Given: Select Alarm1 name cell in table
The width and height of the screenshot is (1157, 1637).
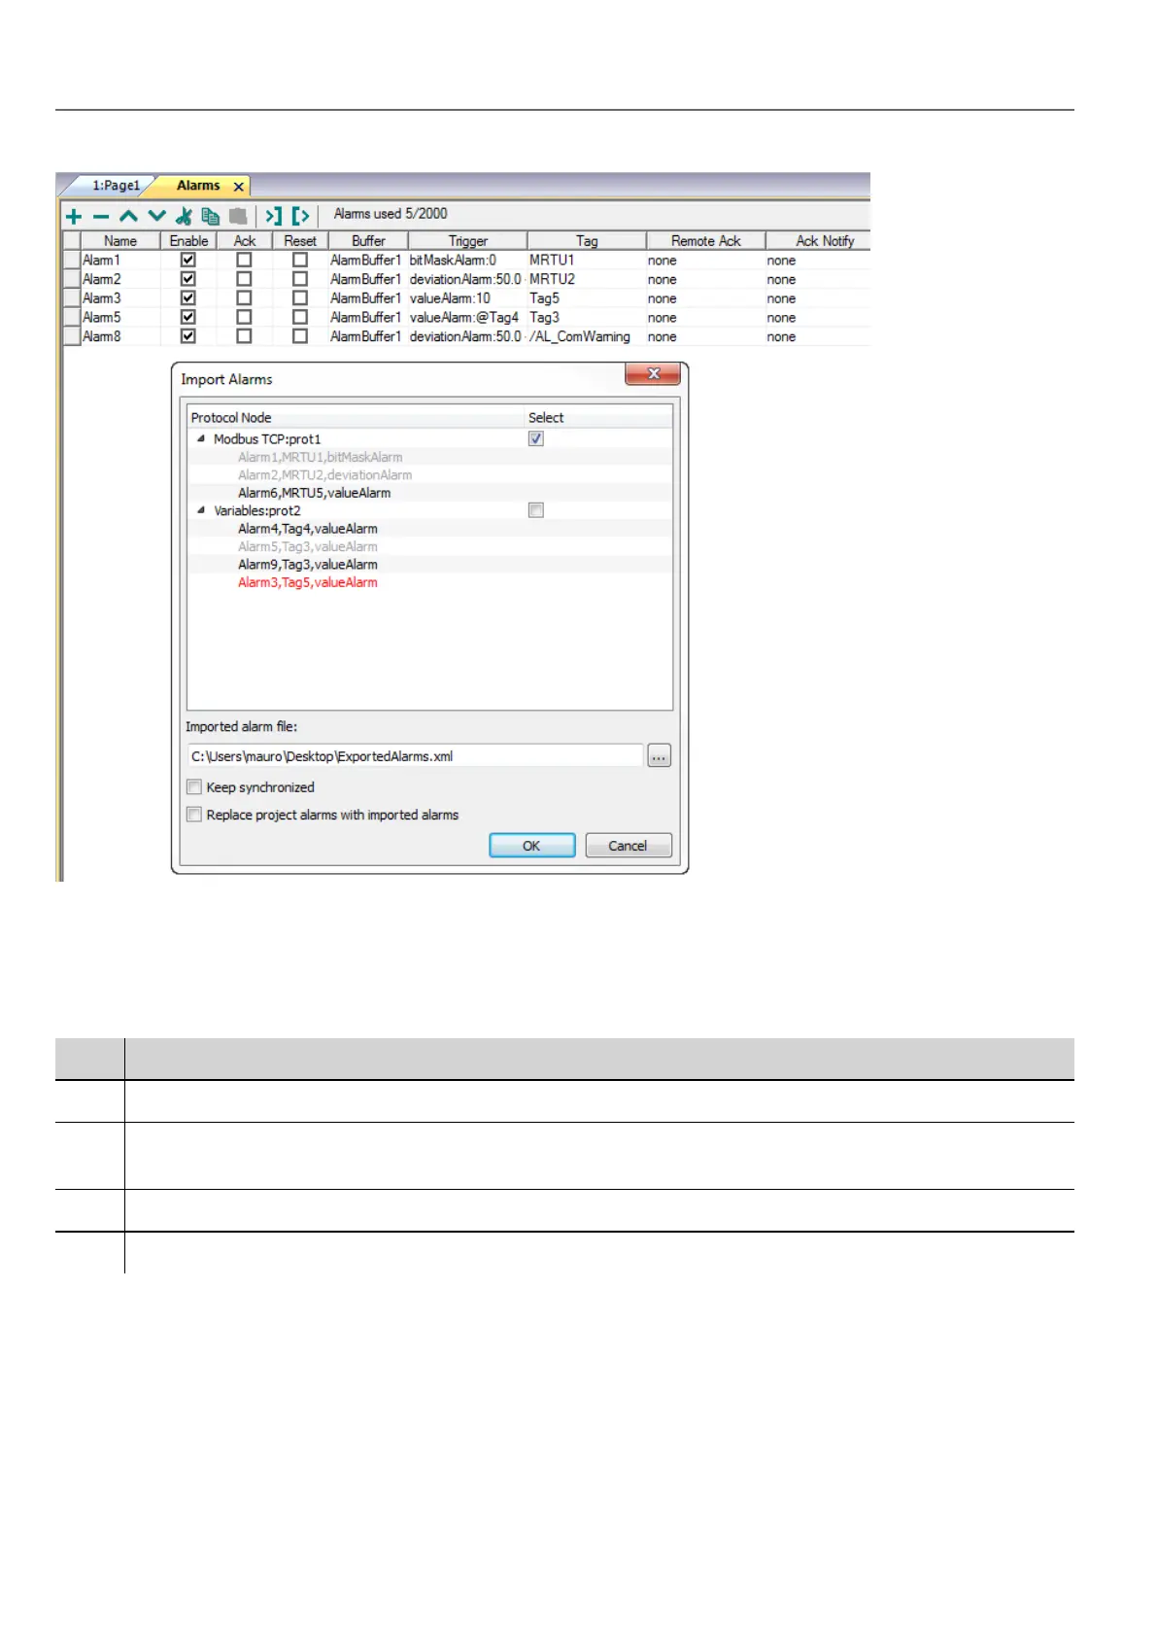Looking at the screenshot, I should click(120, 261).
